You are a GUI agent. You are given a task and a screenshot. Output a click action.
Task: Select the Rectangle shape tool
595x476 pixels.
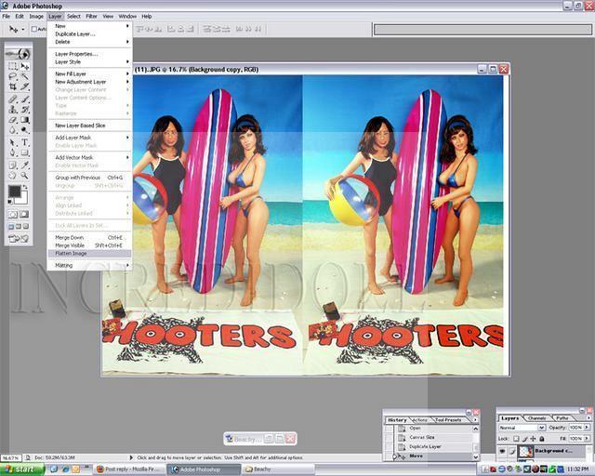click(x=25, y=153)
